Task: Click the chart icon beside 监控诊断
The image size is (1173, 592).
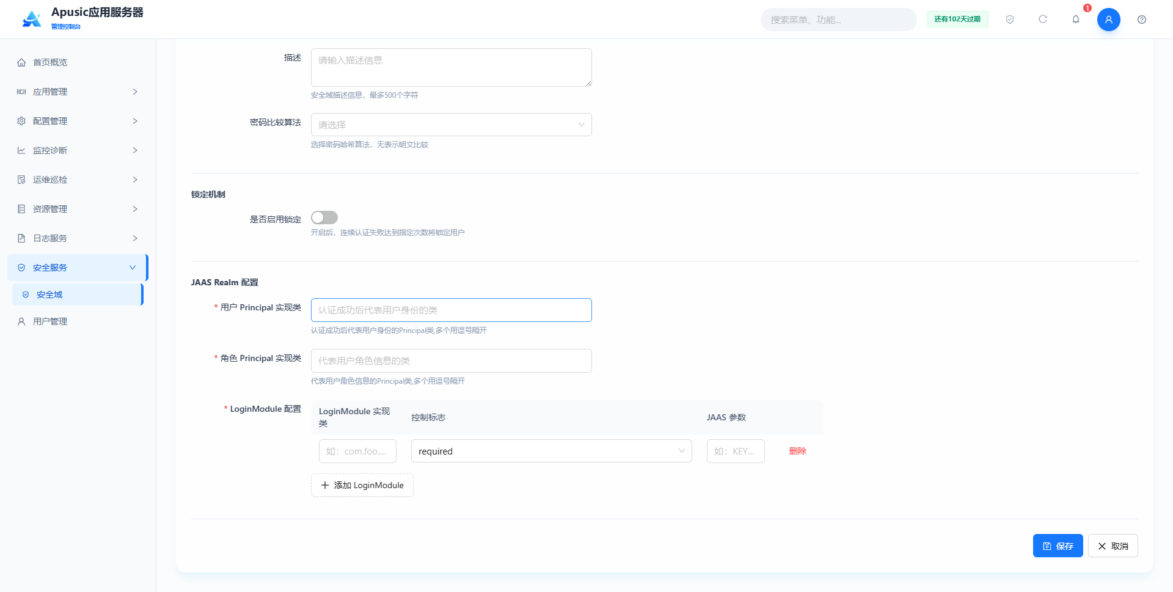Action: tap(21, 150)
